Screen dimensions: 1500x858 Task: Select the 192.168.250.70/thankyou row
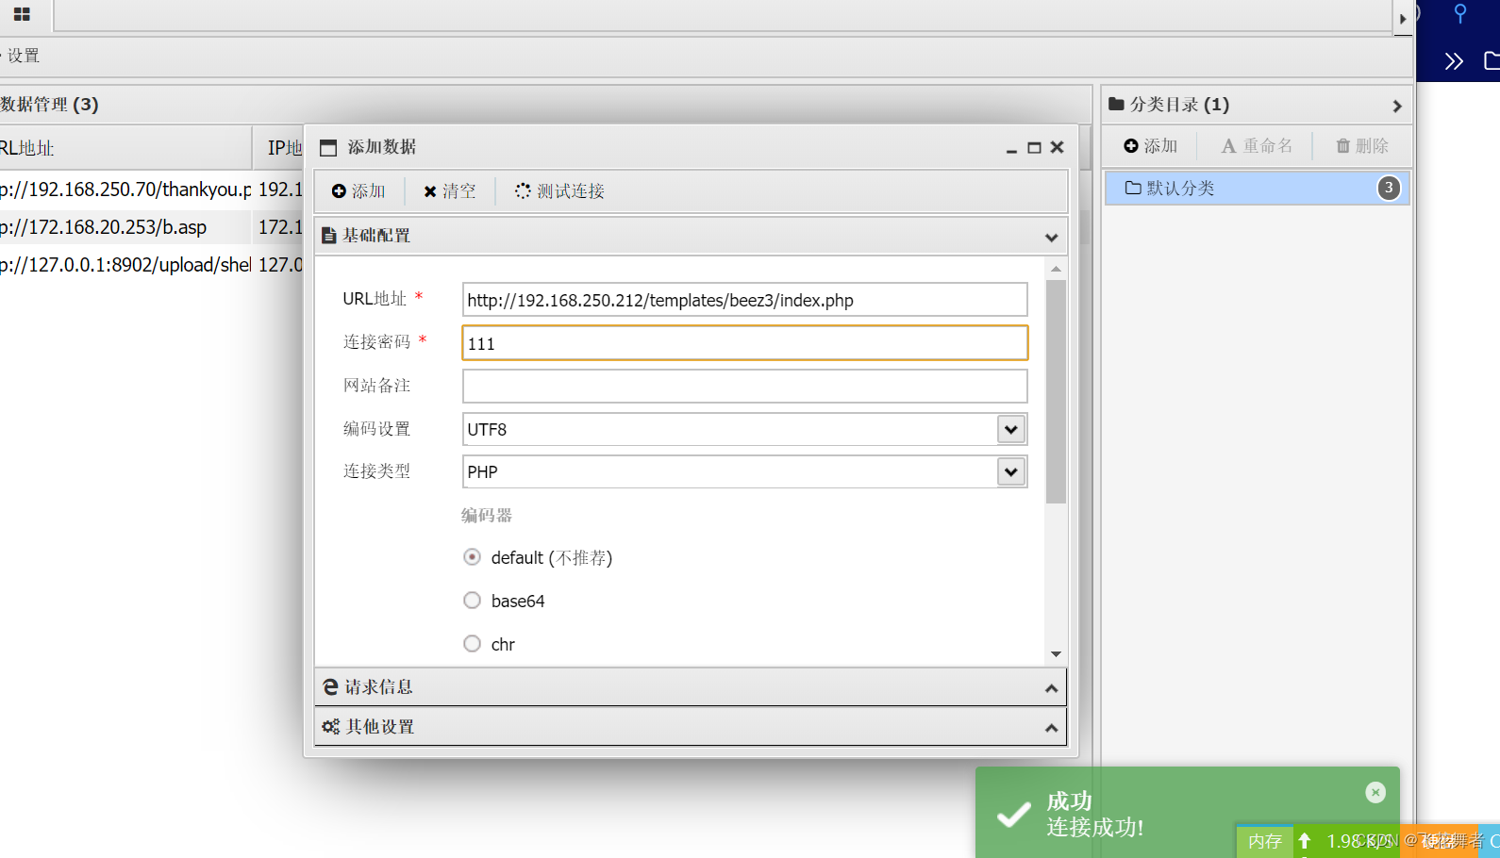(151, 190)
